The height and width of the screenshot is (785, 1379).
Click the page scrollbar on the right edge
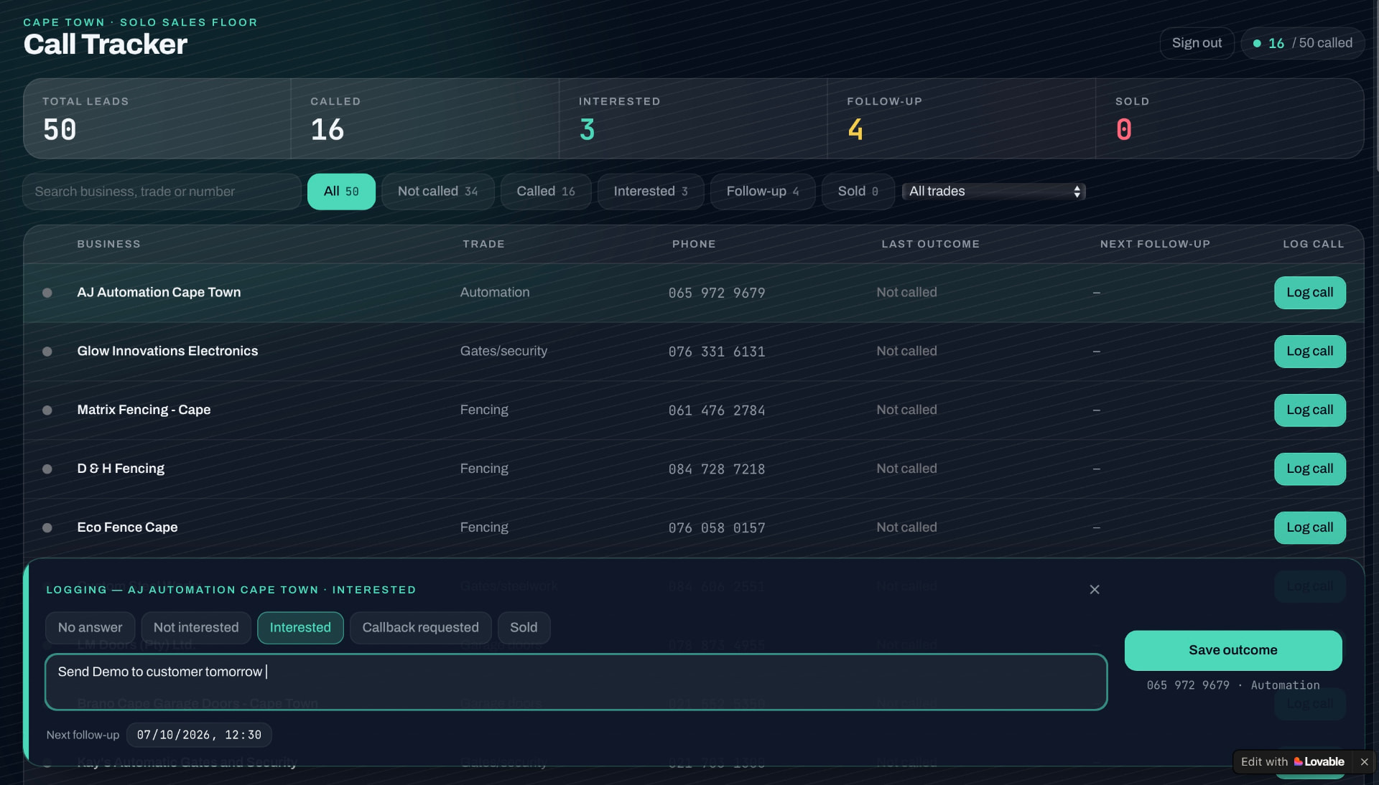(1376, 86)
